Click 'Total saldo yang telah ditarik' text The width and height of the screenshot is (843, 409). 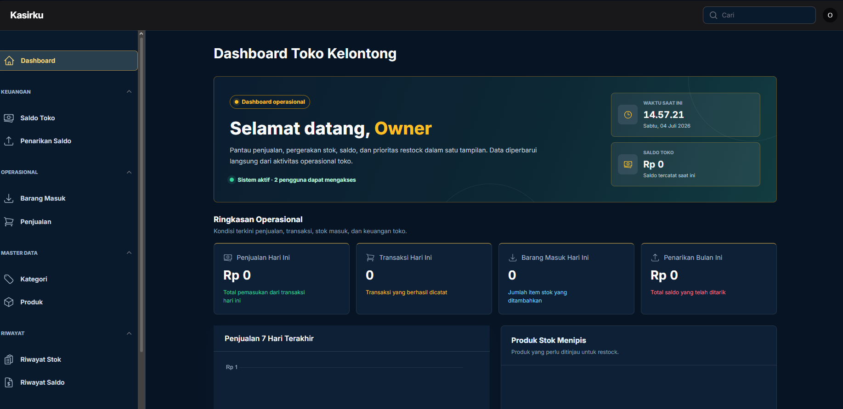point(688,292)
